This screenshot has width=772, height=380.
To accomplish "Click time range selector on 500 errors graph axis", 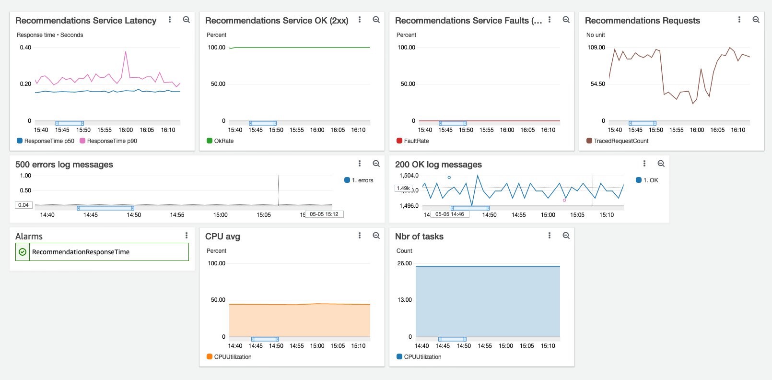I will click(105, 208).
